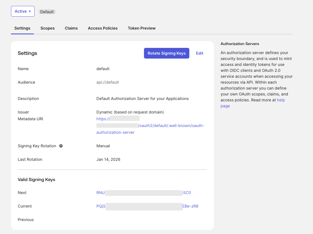313x234 pixels.
Task: Select the Settings tab
Action: pyautogui.click(x=22, y=28)
